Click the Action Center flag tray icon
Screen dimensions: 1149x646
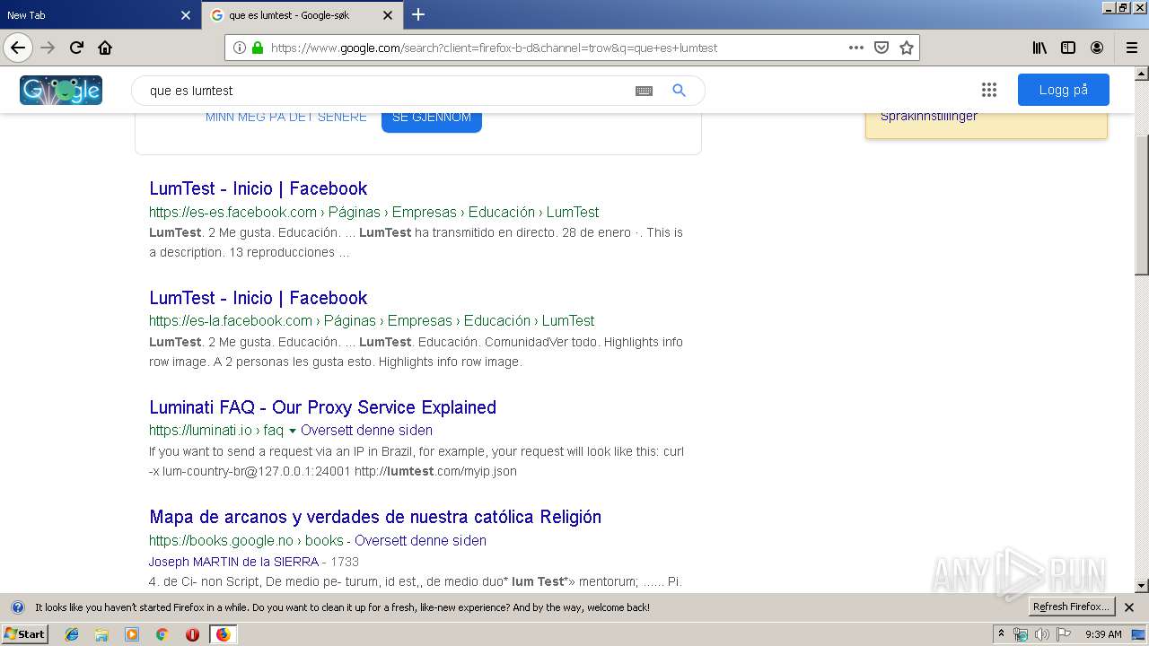(x=1064, y=634)
